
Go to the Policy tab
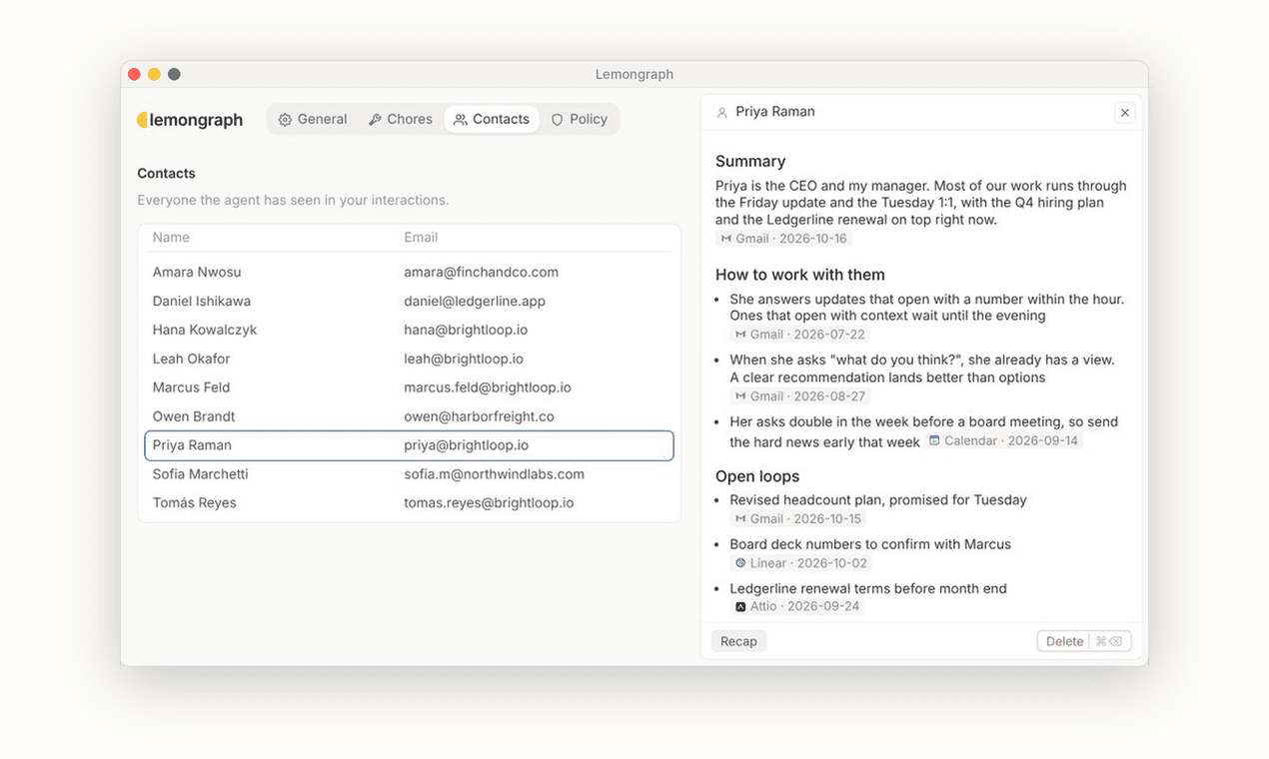[x=580, y=120]
